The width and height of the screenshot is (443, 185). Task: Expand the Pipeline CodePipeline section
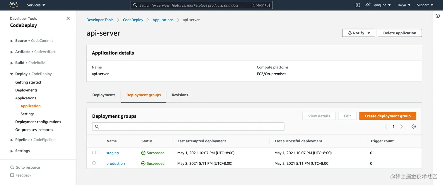[11, 140]
